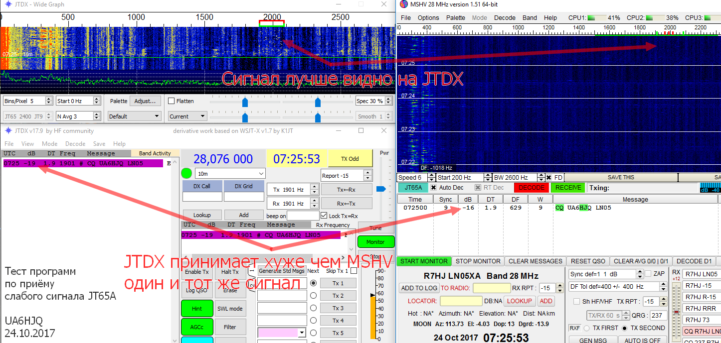The height and width of the screenshot is (343, 721).
Task: Click the green status circle beside 10m
Action: [x=186, y=174]
